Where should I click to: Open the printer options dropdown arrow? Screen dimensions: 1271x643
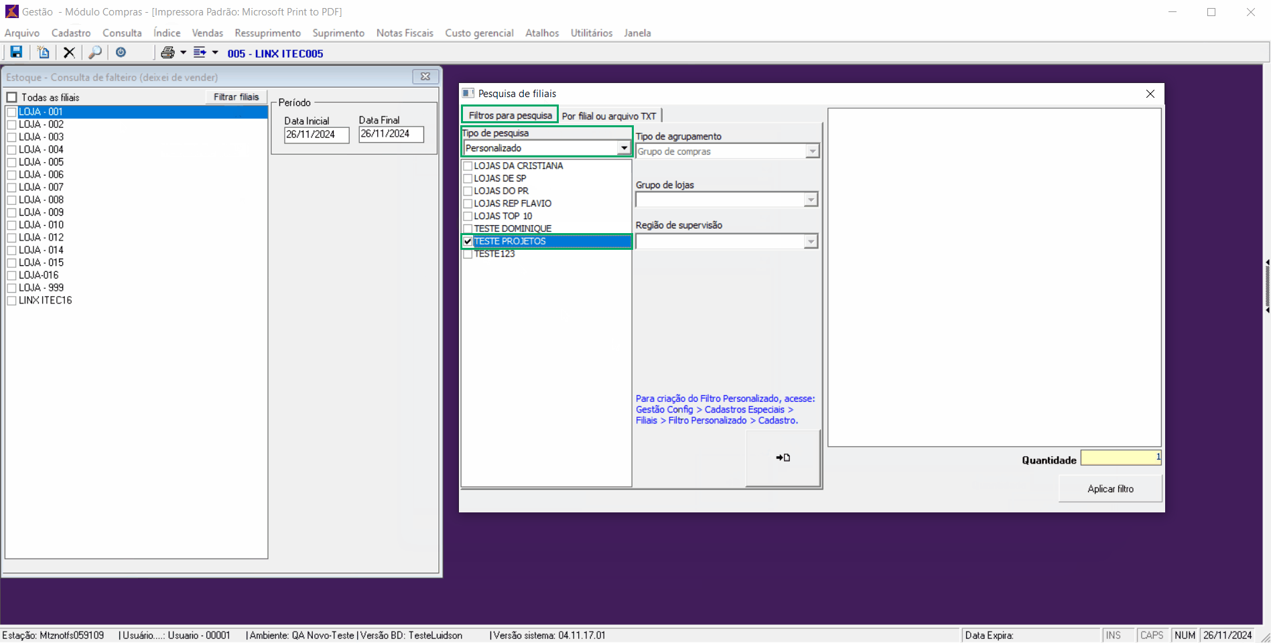pyautogui.click(x=183, y=52)
